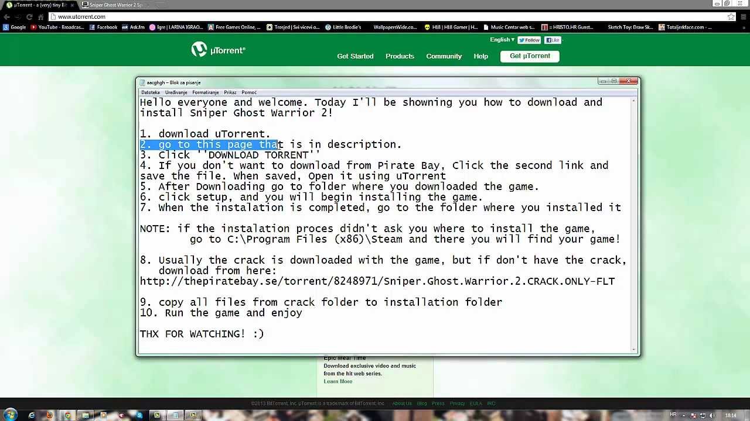The image size is (750, 421).
Task: Click Press footer link
Action: [438, 403]
